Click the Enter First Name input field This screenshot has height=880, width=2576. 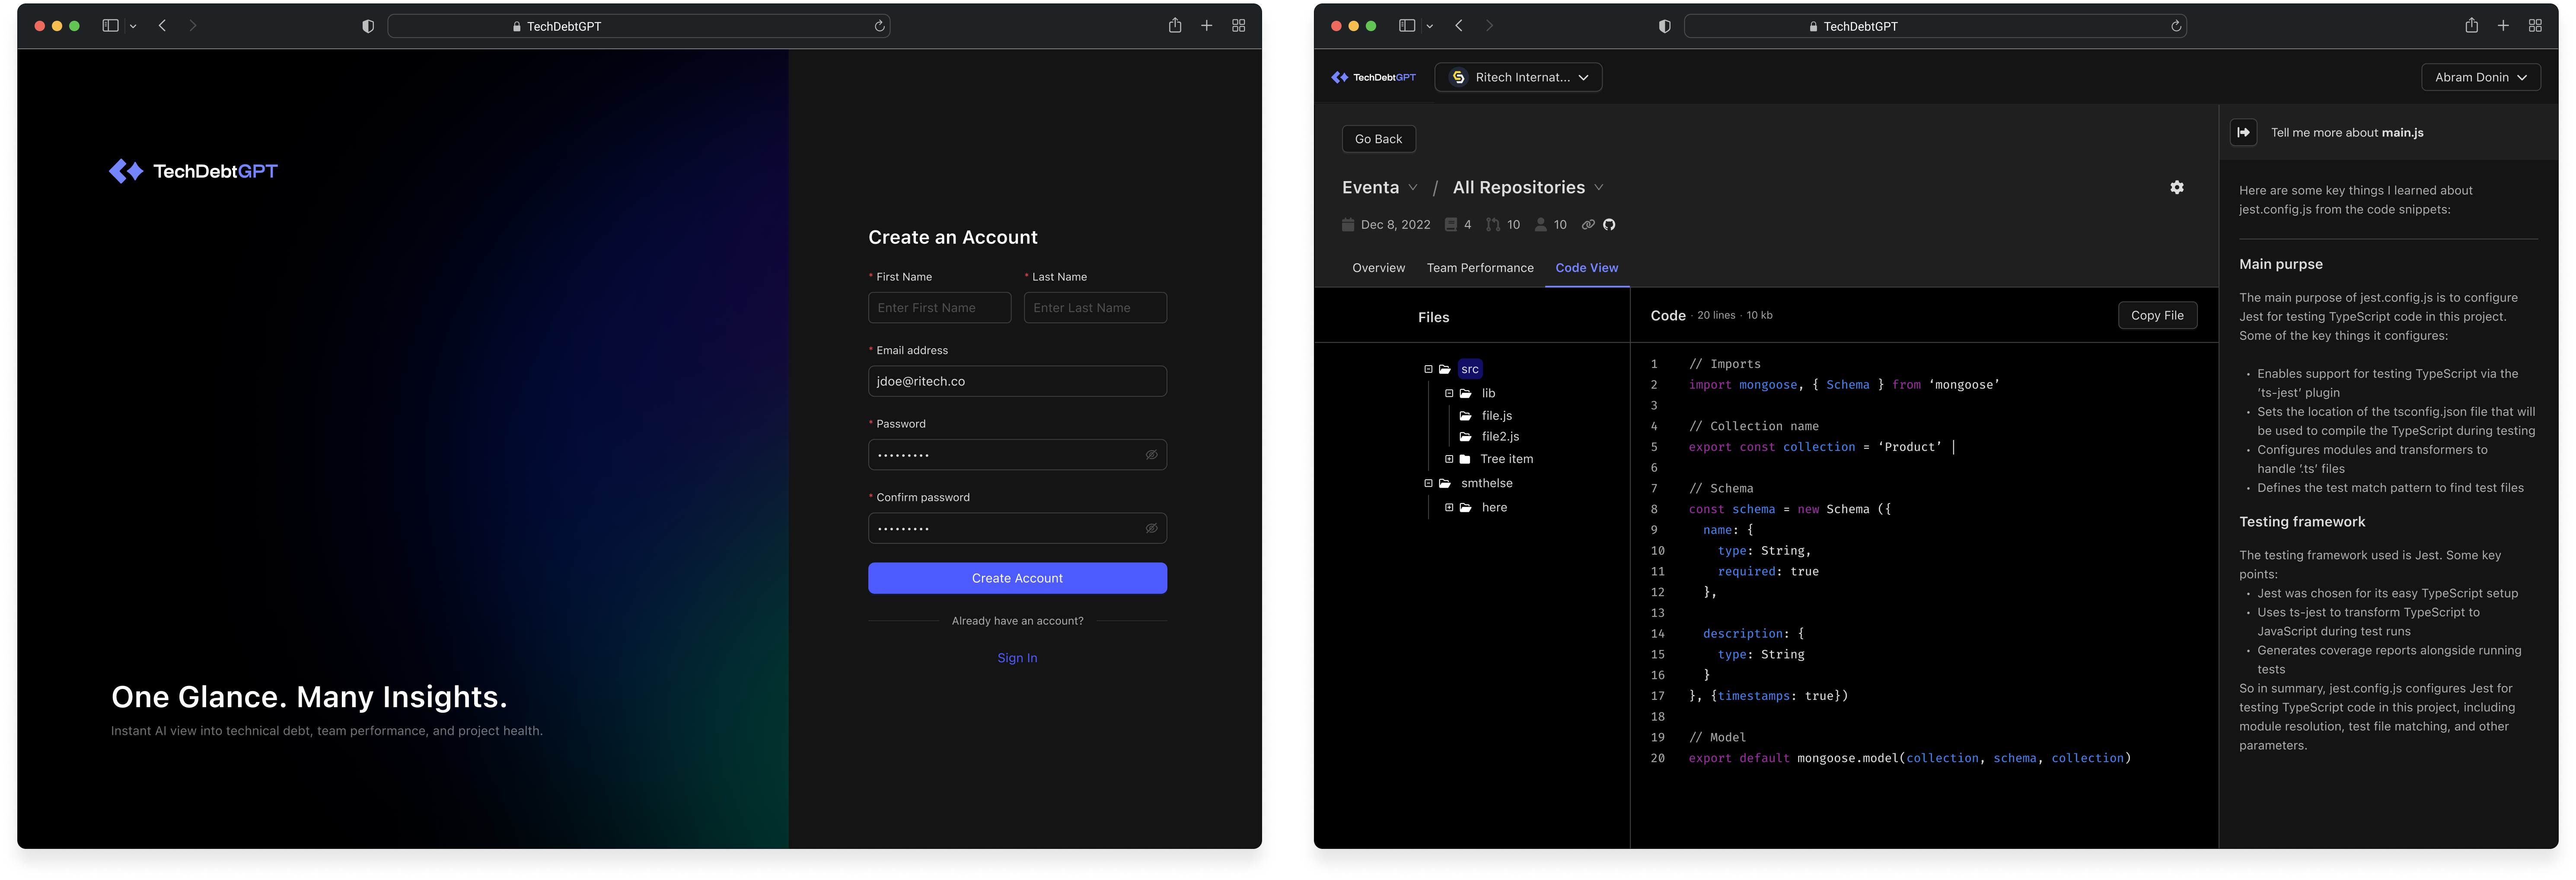939,308
